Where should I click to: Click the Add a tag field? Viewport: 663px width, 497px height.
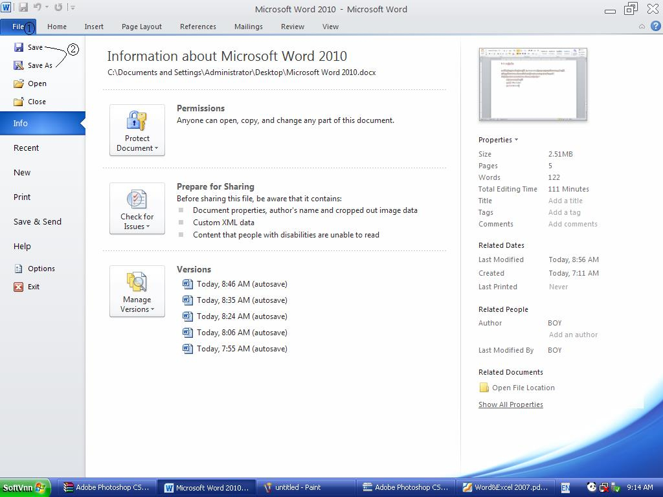pyautogui.click(x=565, y=212)
